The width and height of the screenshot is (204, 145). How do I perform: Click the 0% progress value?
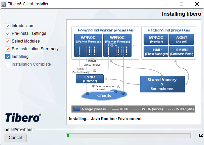pos(200,136)
